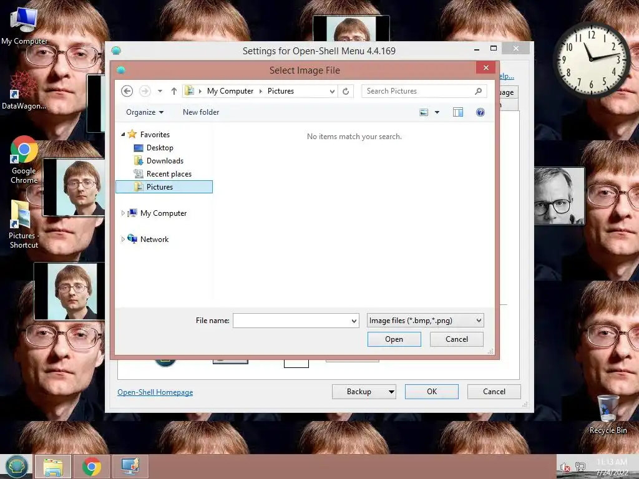This screenshot has height=479, width=639.
Task: Select Pictures in the navigation pane
Action: (x=164, y=186)
